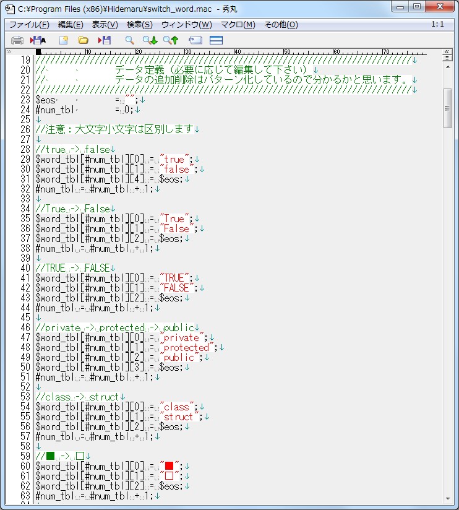The width and height of the screenshot is (459, 510).
Task: Click the comment //class -> struct
Action: 77,397
